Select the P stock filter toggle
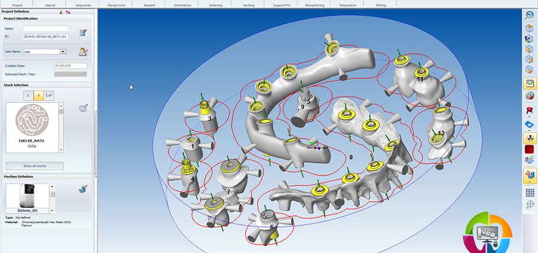Viewport: 538px width, 253px height. pyautogui.click(x=38, y=96)
